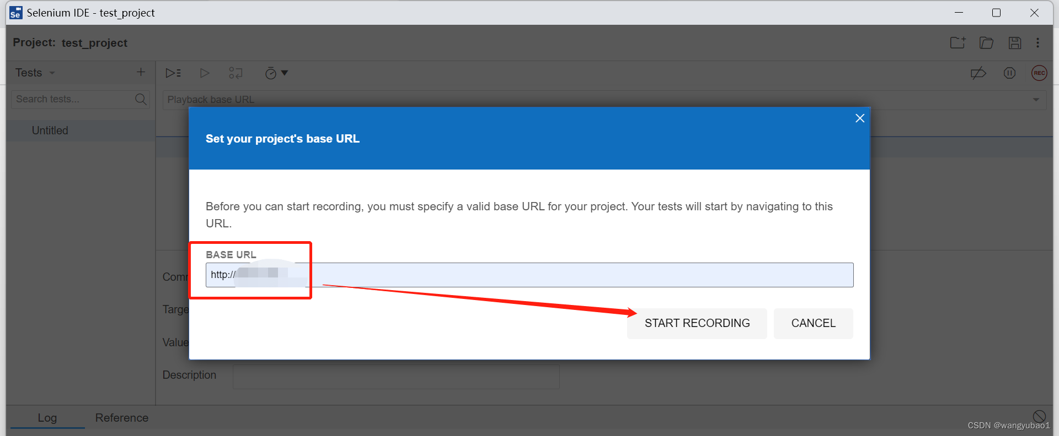Click the clear log icon

1039,416
